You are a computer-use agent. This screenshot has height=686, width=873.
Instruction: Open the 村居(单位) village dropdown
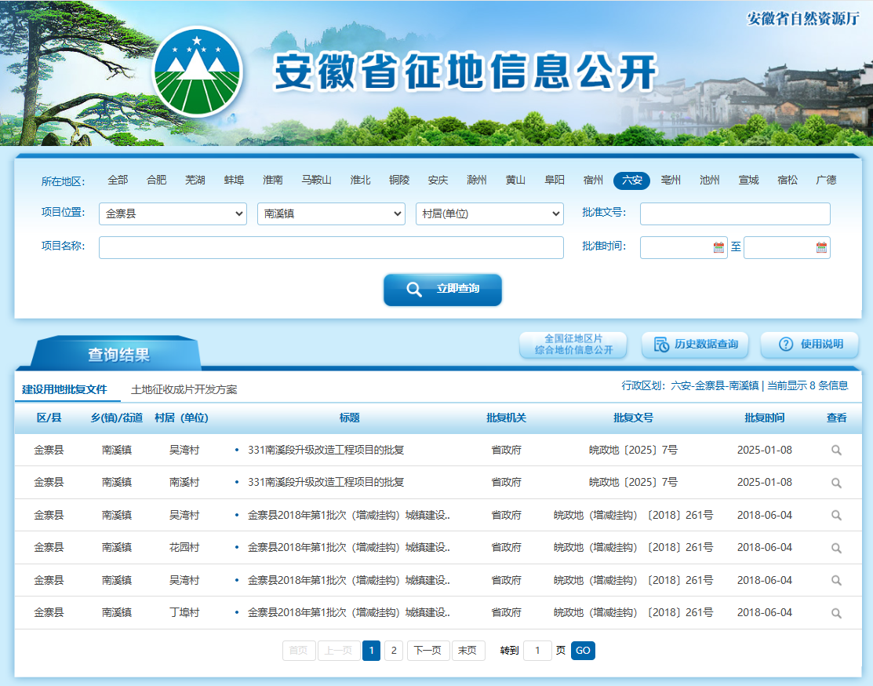(489, 213)
